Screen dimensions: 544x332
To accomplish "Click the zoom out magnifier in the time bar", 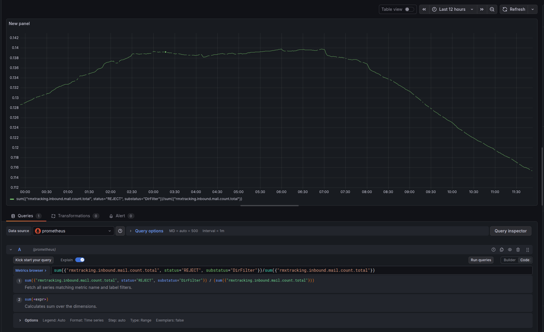I will click(492, 9).
